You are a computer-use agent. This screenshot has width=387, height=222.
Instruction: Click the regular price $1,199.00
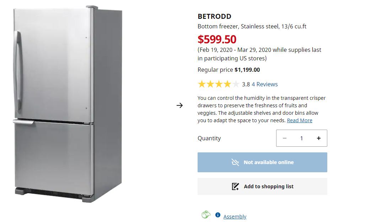point(247,70)
